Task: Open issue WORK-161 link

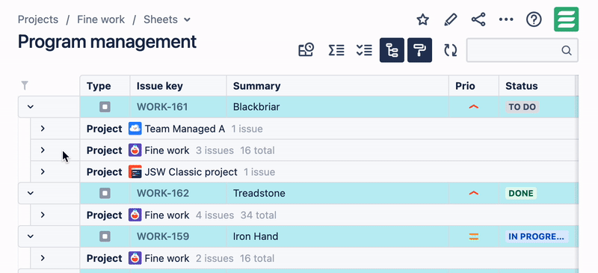Action: 162,107
